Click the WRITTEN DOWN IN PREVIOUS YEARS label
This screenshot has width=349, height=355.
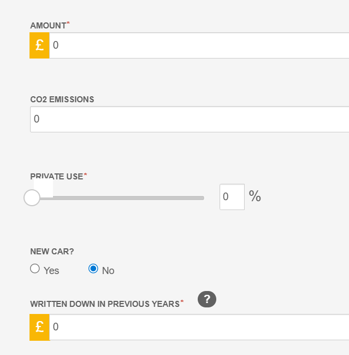[105, 304]
